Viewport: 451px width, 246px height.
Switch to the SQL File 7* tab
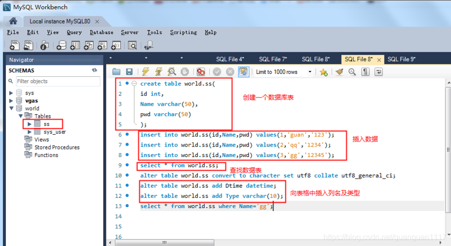[x=273, y=59]
